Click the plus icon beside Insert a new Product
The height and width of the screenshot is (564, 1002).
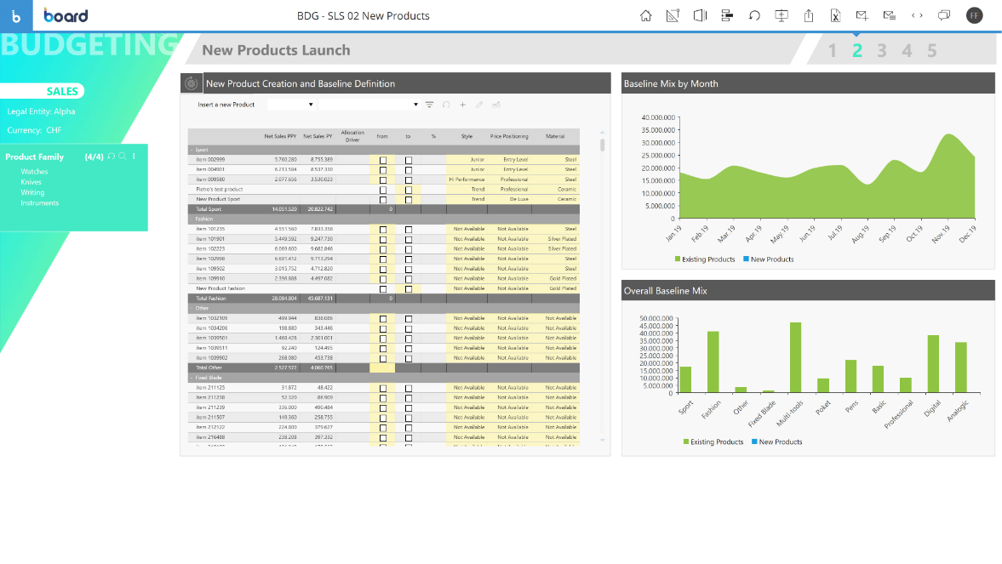[462, 105]
